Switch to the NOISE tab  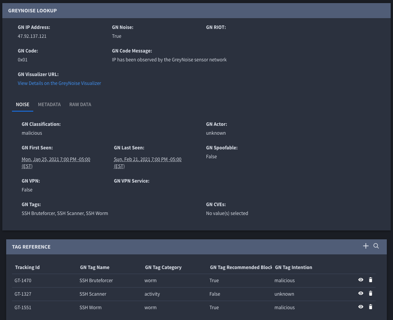22,105
